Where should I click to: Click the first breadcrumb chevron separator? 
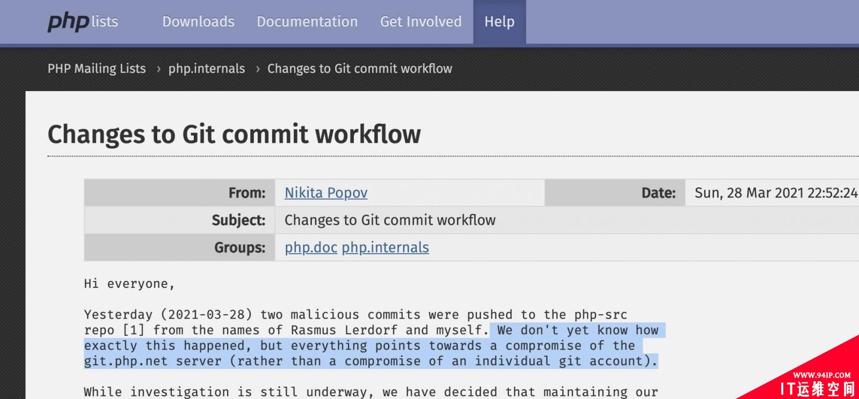coord(158,69)
